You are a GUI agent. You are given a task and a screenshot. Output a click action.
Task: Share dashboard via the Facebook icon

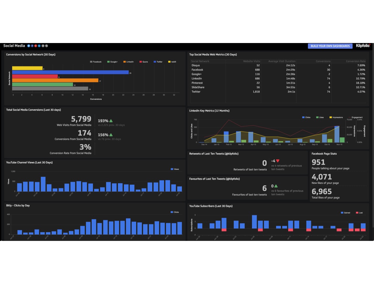tap(32, 46)
